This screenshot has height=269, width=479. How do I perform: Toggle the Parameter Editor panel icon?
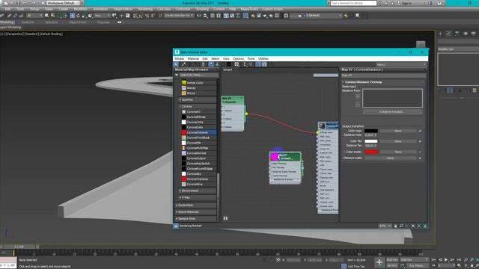(x=264, y=64)
